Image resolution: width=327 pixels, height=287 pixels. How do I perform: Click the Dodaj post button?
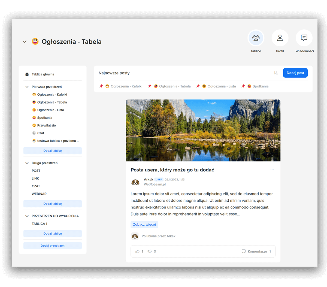[x=295, y=73]
